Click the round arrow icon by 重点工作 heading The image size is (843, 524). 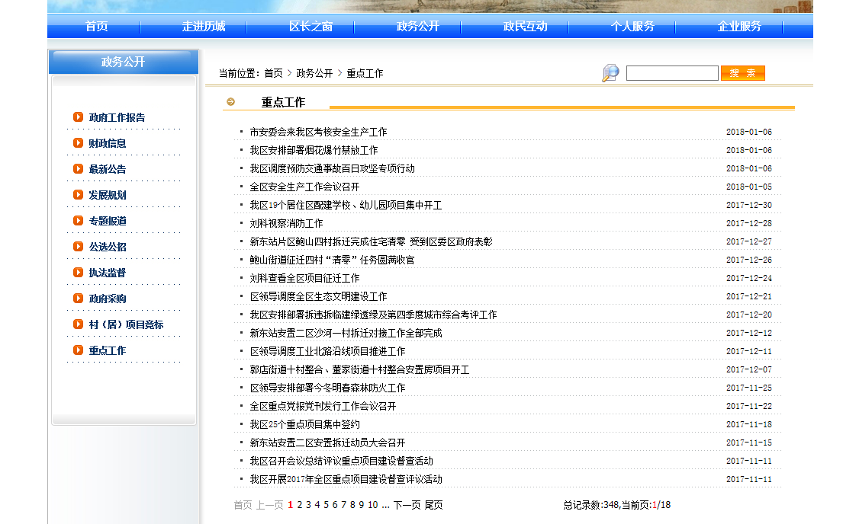tap(230, 102)
